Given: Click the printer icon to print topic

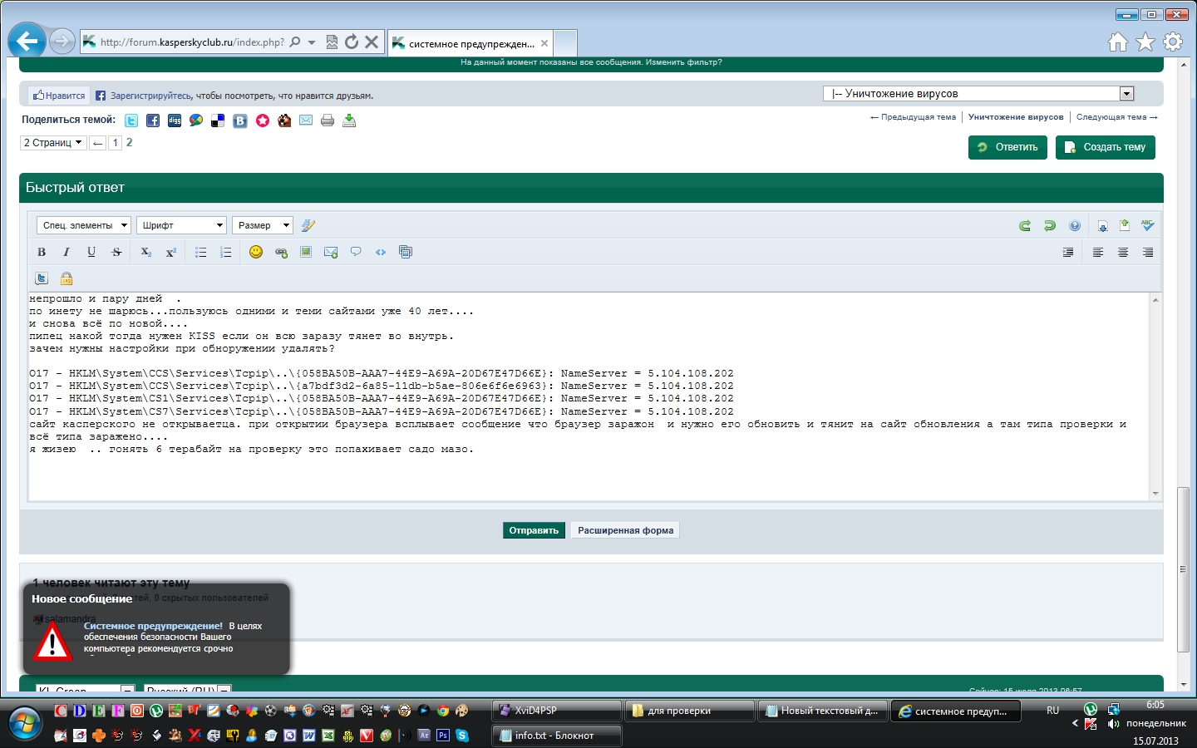Looking at the screenshot, I should [x=328, y=121].
